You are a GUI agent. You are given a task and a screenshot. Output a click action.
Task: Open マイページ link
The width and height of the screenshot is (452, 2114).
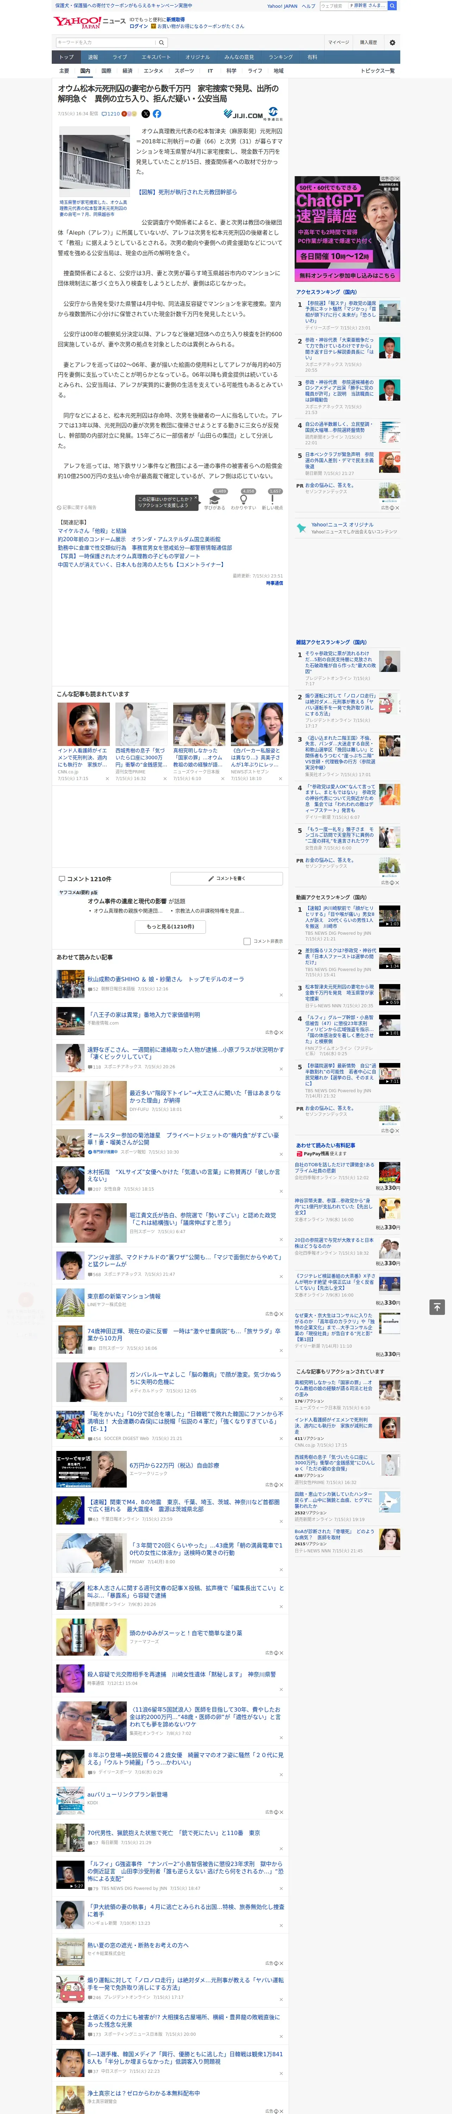pos(338,42)
